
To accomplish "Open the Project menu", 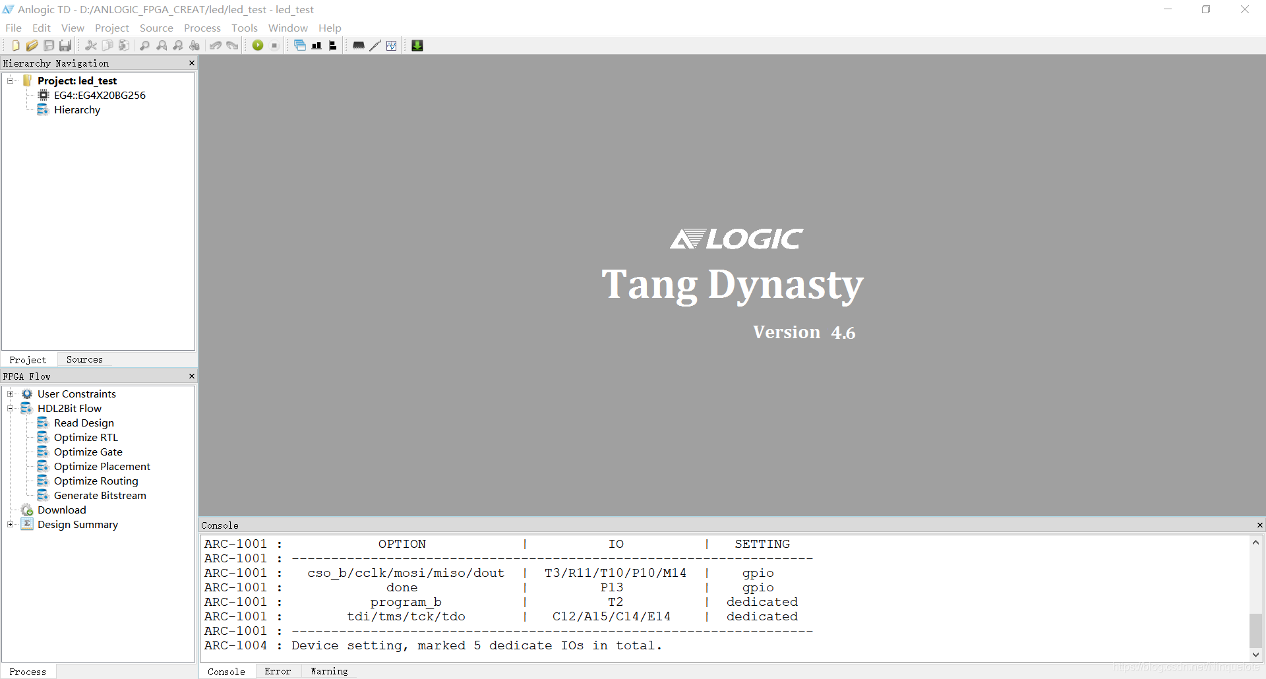I will click(x=112, y=28).
